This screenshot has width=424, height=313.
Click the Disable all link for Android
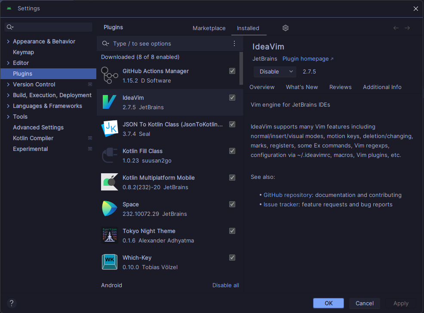pyautogui.click(x=225, y=285)
